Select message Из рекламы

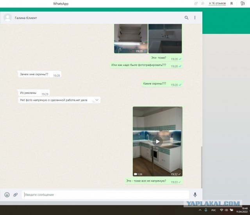click(34, 93)
